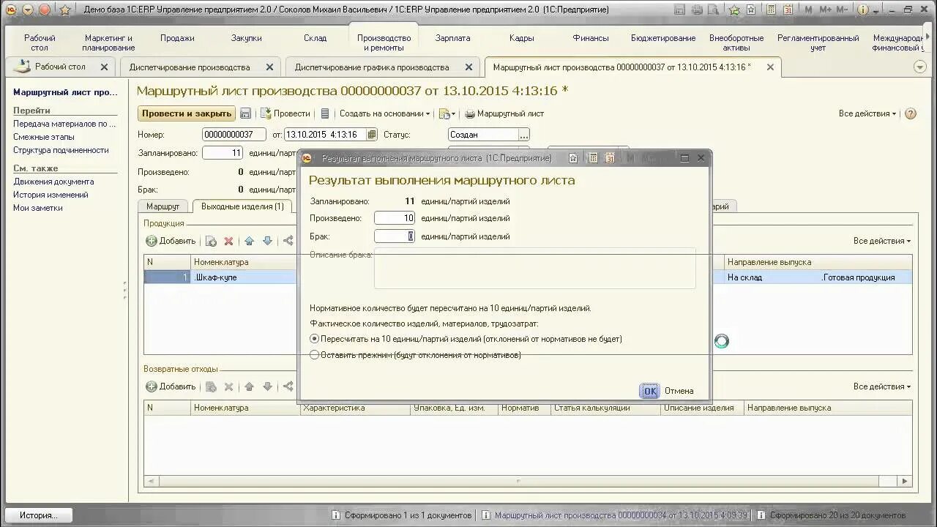This screenshot has height=527, width=937.
Task: Click Добавить in Продукция section
Action: (171, 241)
